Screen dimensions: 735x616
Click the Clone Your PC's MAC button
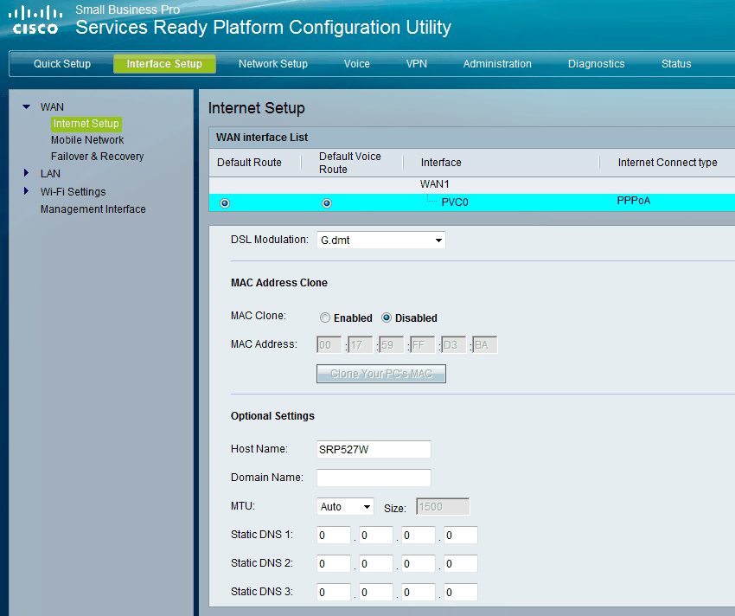click(381, 374)
